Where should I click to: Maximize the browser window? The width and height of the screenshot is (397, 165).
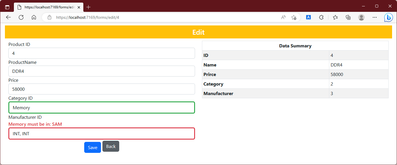(x=377, y=6)
